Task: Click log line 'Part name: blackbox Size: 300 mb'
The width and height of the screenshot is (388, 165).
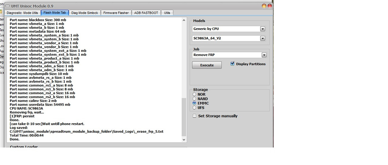Action: [x=38, y=20]
